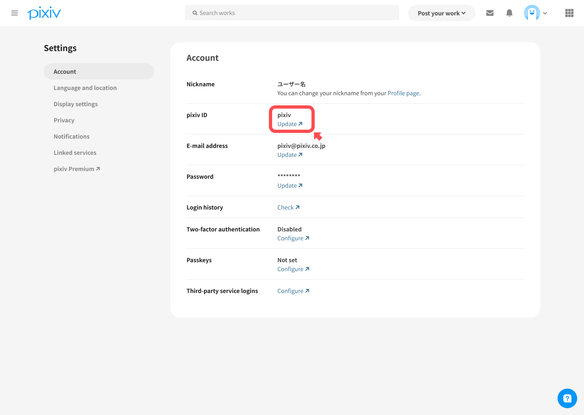Open Notifications settings section
The width and height of the screenshot is (584, 415).
(71, 136)
